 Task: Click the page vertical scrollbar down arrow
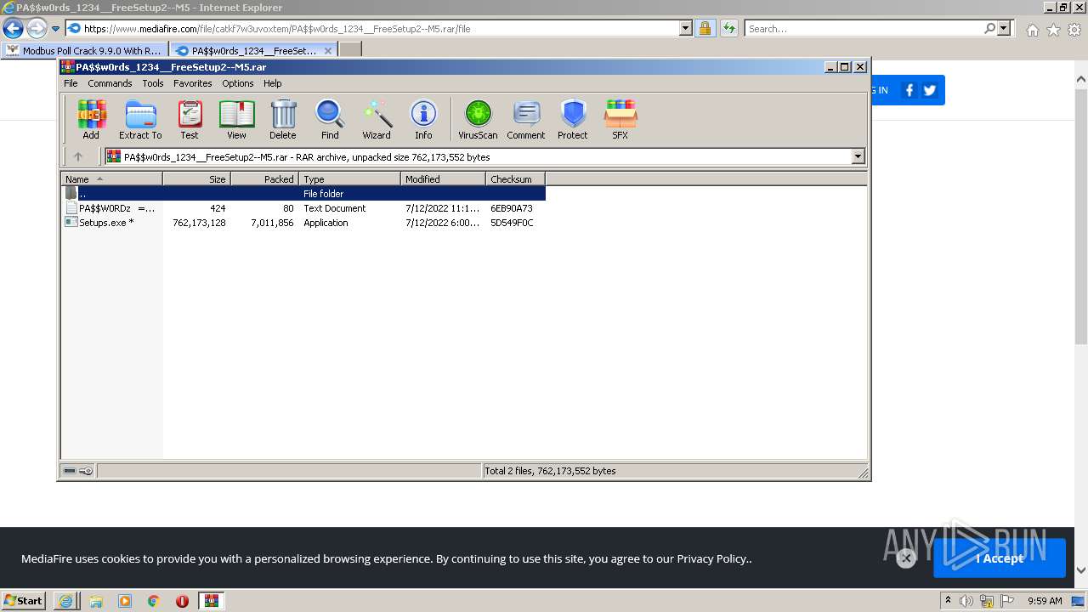(1081, 571)
